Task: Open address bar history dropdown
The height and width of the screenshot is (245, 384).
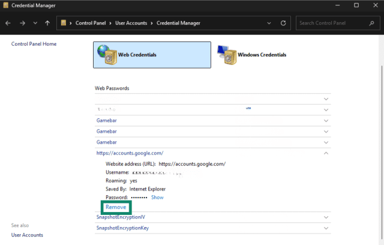Action: pyautogui.click(x=269, y=23)
